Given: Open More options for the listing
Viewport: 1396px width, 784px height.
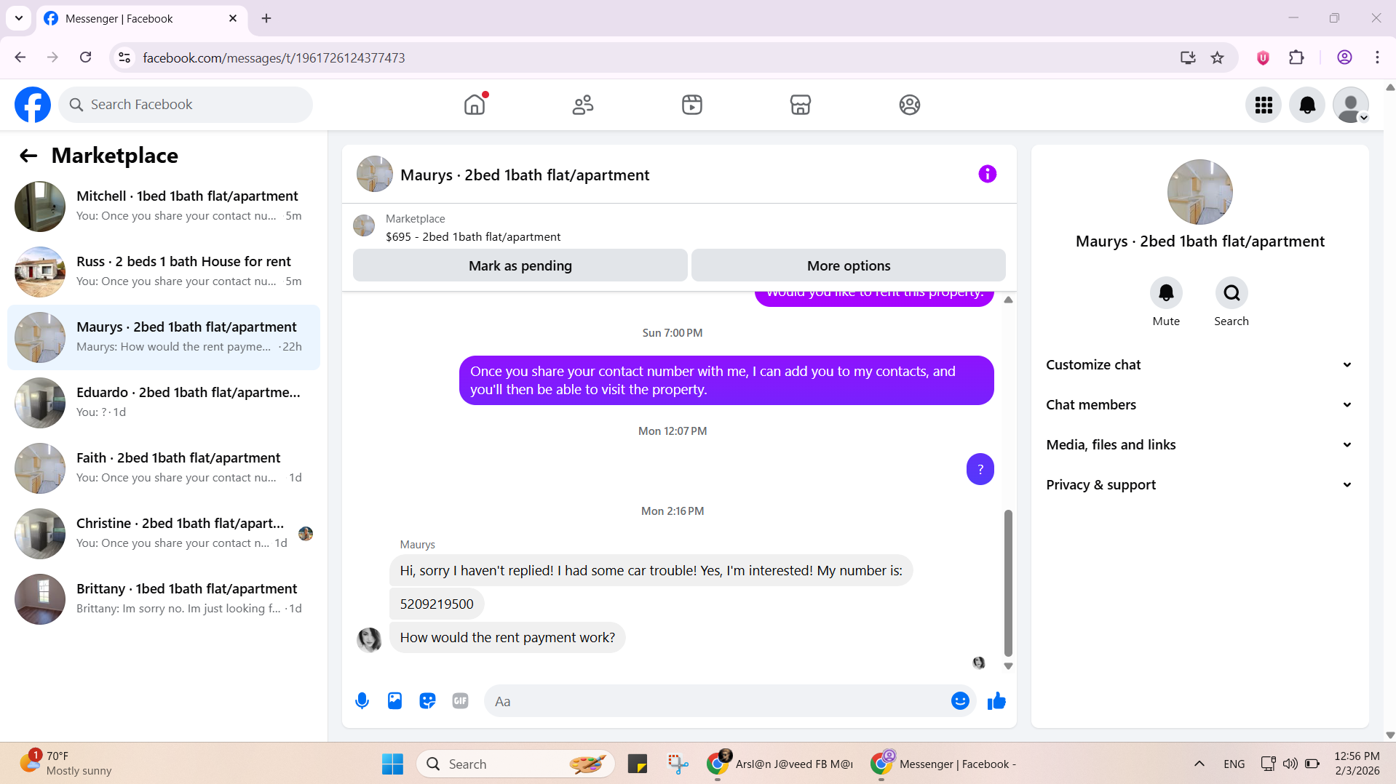Looking at the screenshot, I should 849,266.
